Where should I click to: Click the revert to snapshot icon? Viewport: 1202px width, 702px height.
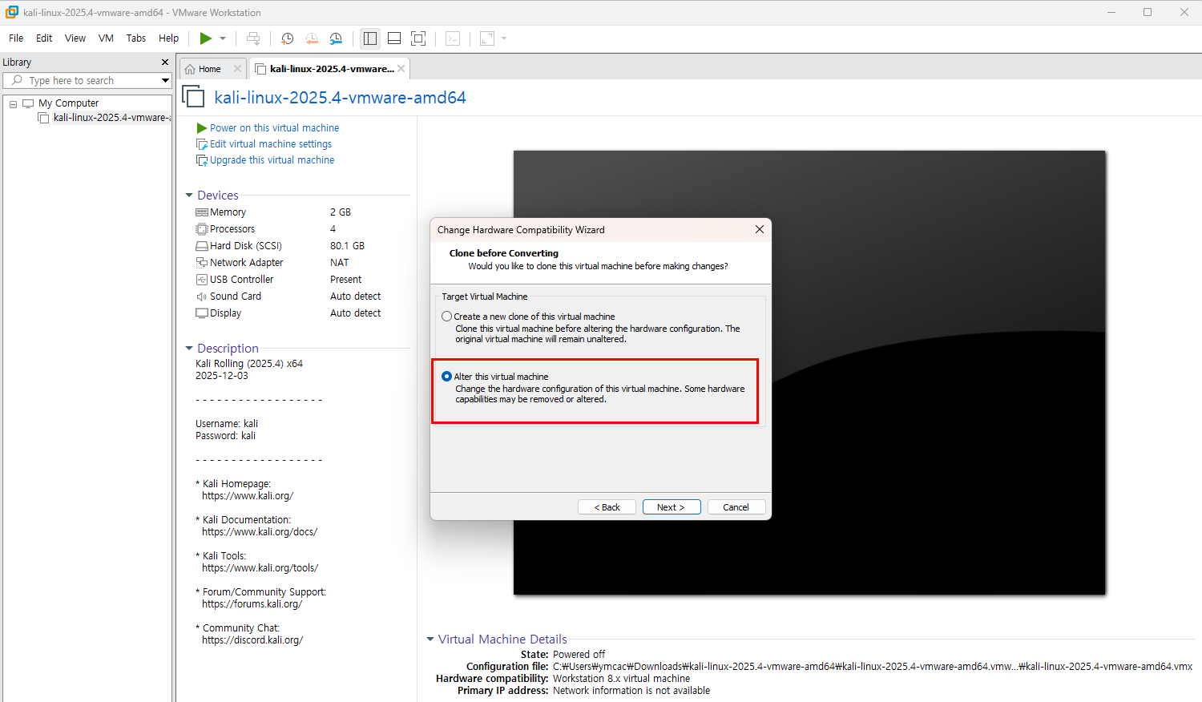point(312,38)
